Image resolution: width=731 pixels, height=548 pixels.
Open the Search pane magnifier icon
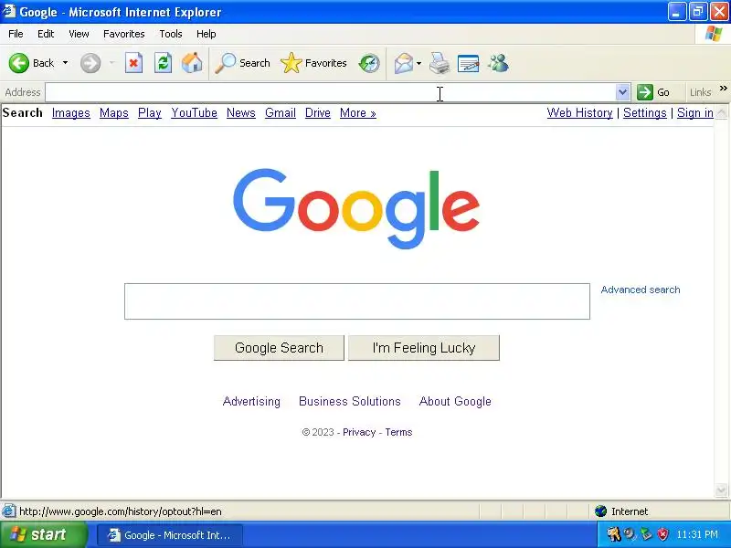(225, 63)
